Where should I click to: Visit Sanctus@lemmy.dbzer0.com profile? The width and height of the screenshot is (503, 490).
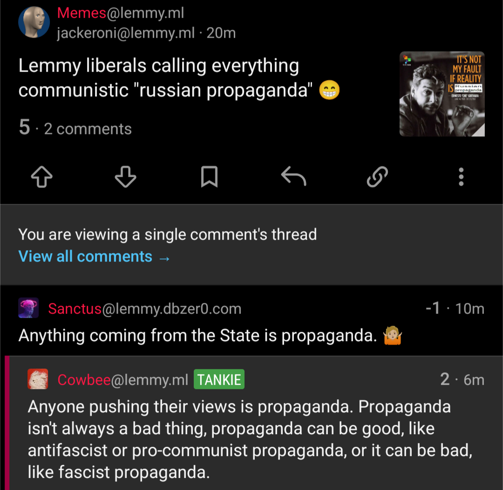pos(144,309)
